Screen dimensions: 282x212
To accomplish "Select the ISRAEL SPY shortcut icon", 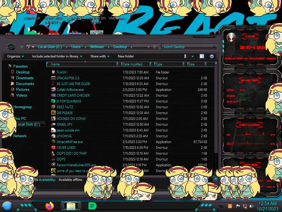I will click(53, 124).
